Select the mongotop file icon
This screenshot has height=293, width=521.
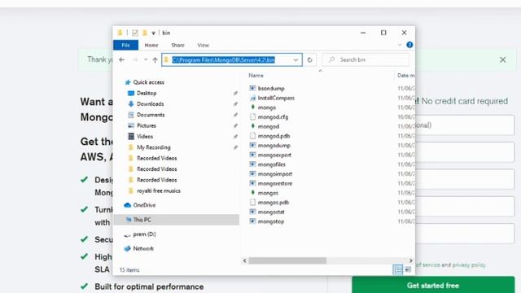252,221
